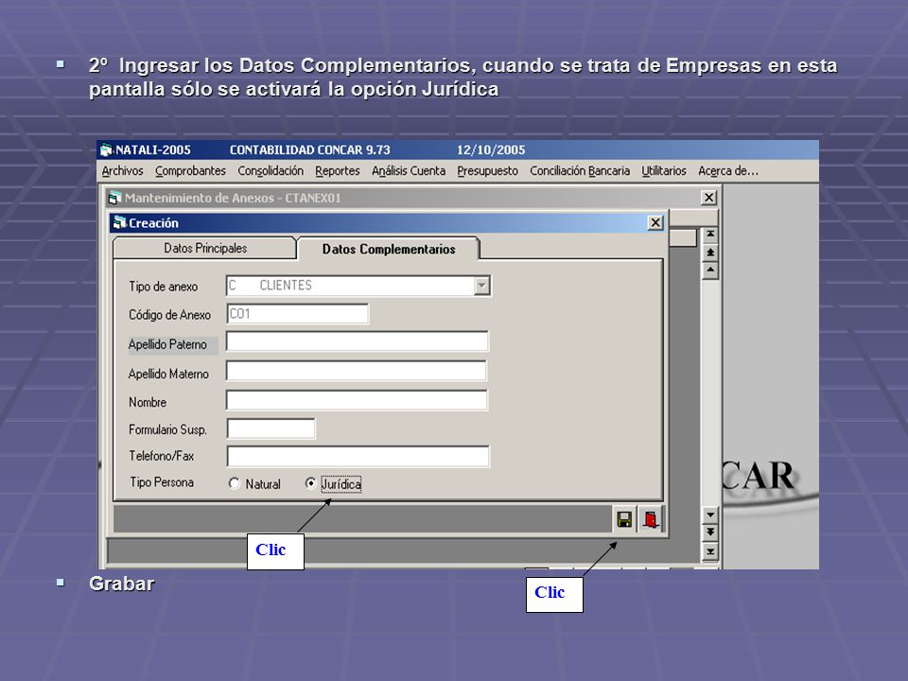Click the red exit door icon
This screenshot has width=908, height=681.
(651, 519)
